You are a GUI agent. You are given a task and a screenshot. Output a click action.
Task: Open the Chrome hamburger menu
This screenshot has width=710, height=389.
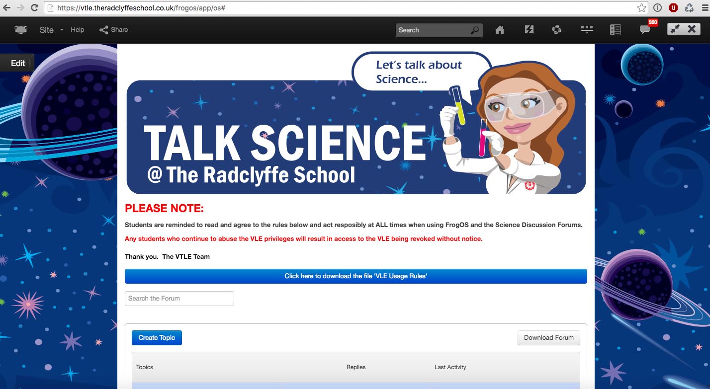click(704, 8)
